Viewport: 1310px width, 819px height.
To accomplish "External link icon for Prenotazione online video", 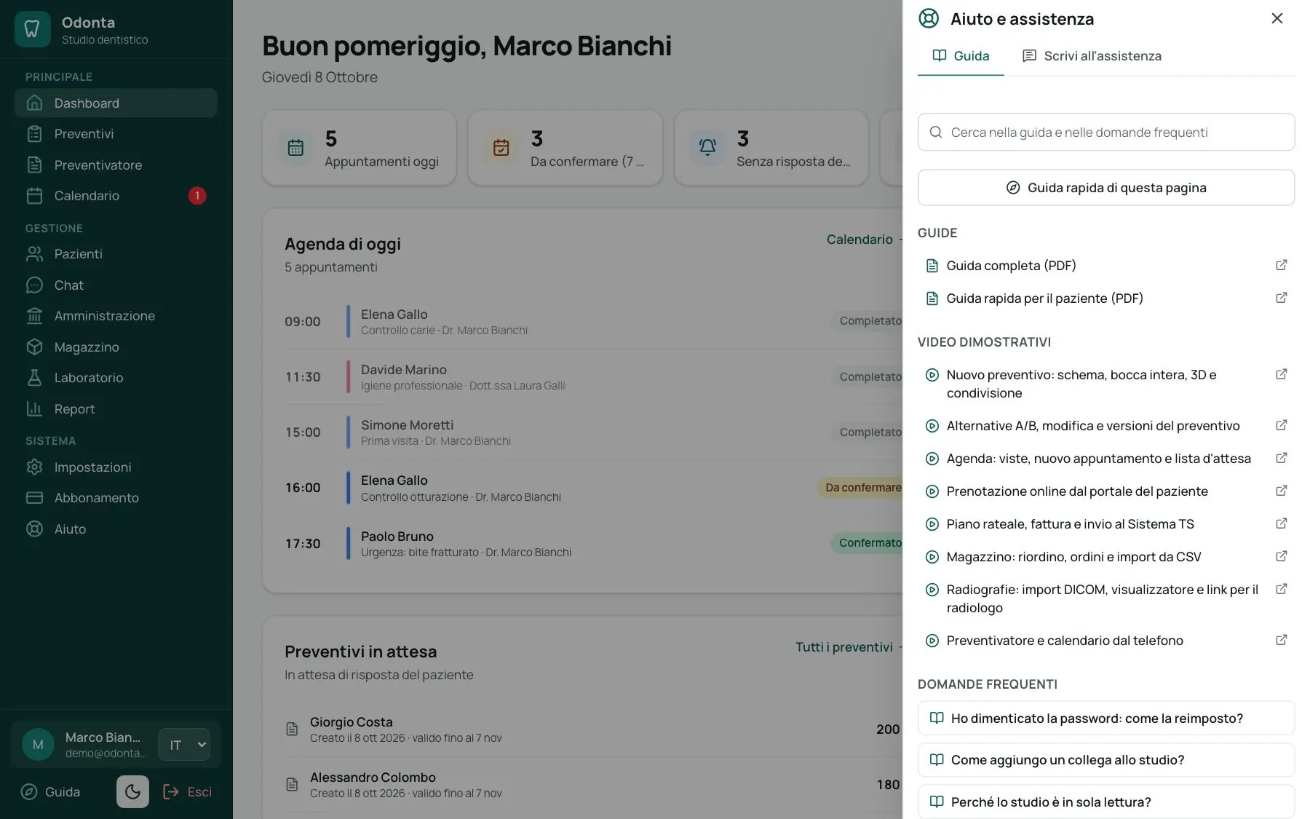I will pyautogui.click(x=1282, y=491).
